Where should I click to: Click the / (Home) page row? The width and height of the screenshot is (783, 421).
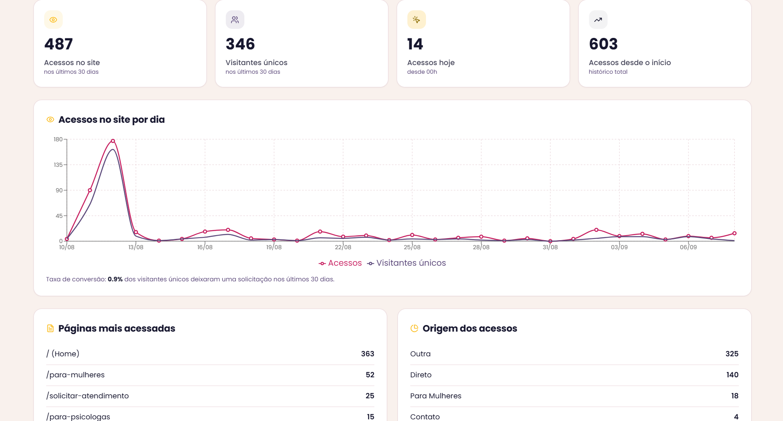[x=211, y=354]
